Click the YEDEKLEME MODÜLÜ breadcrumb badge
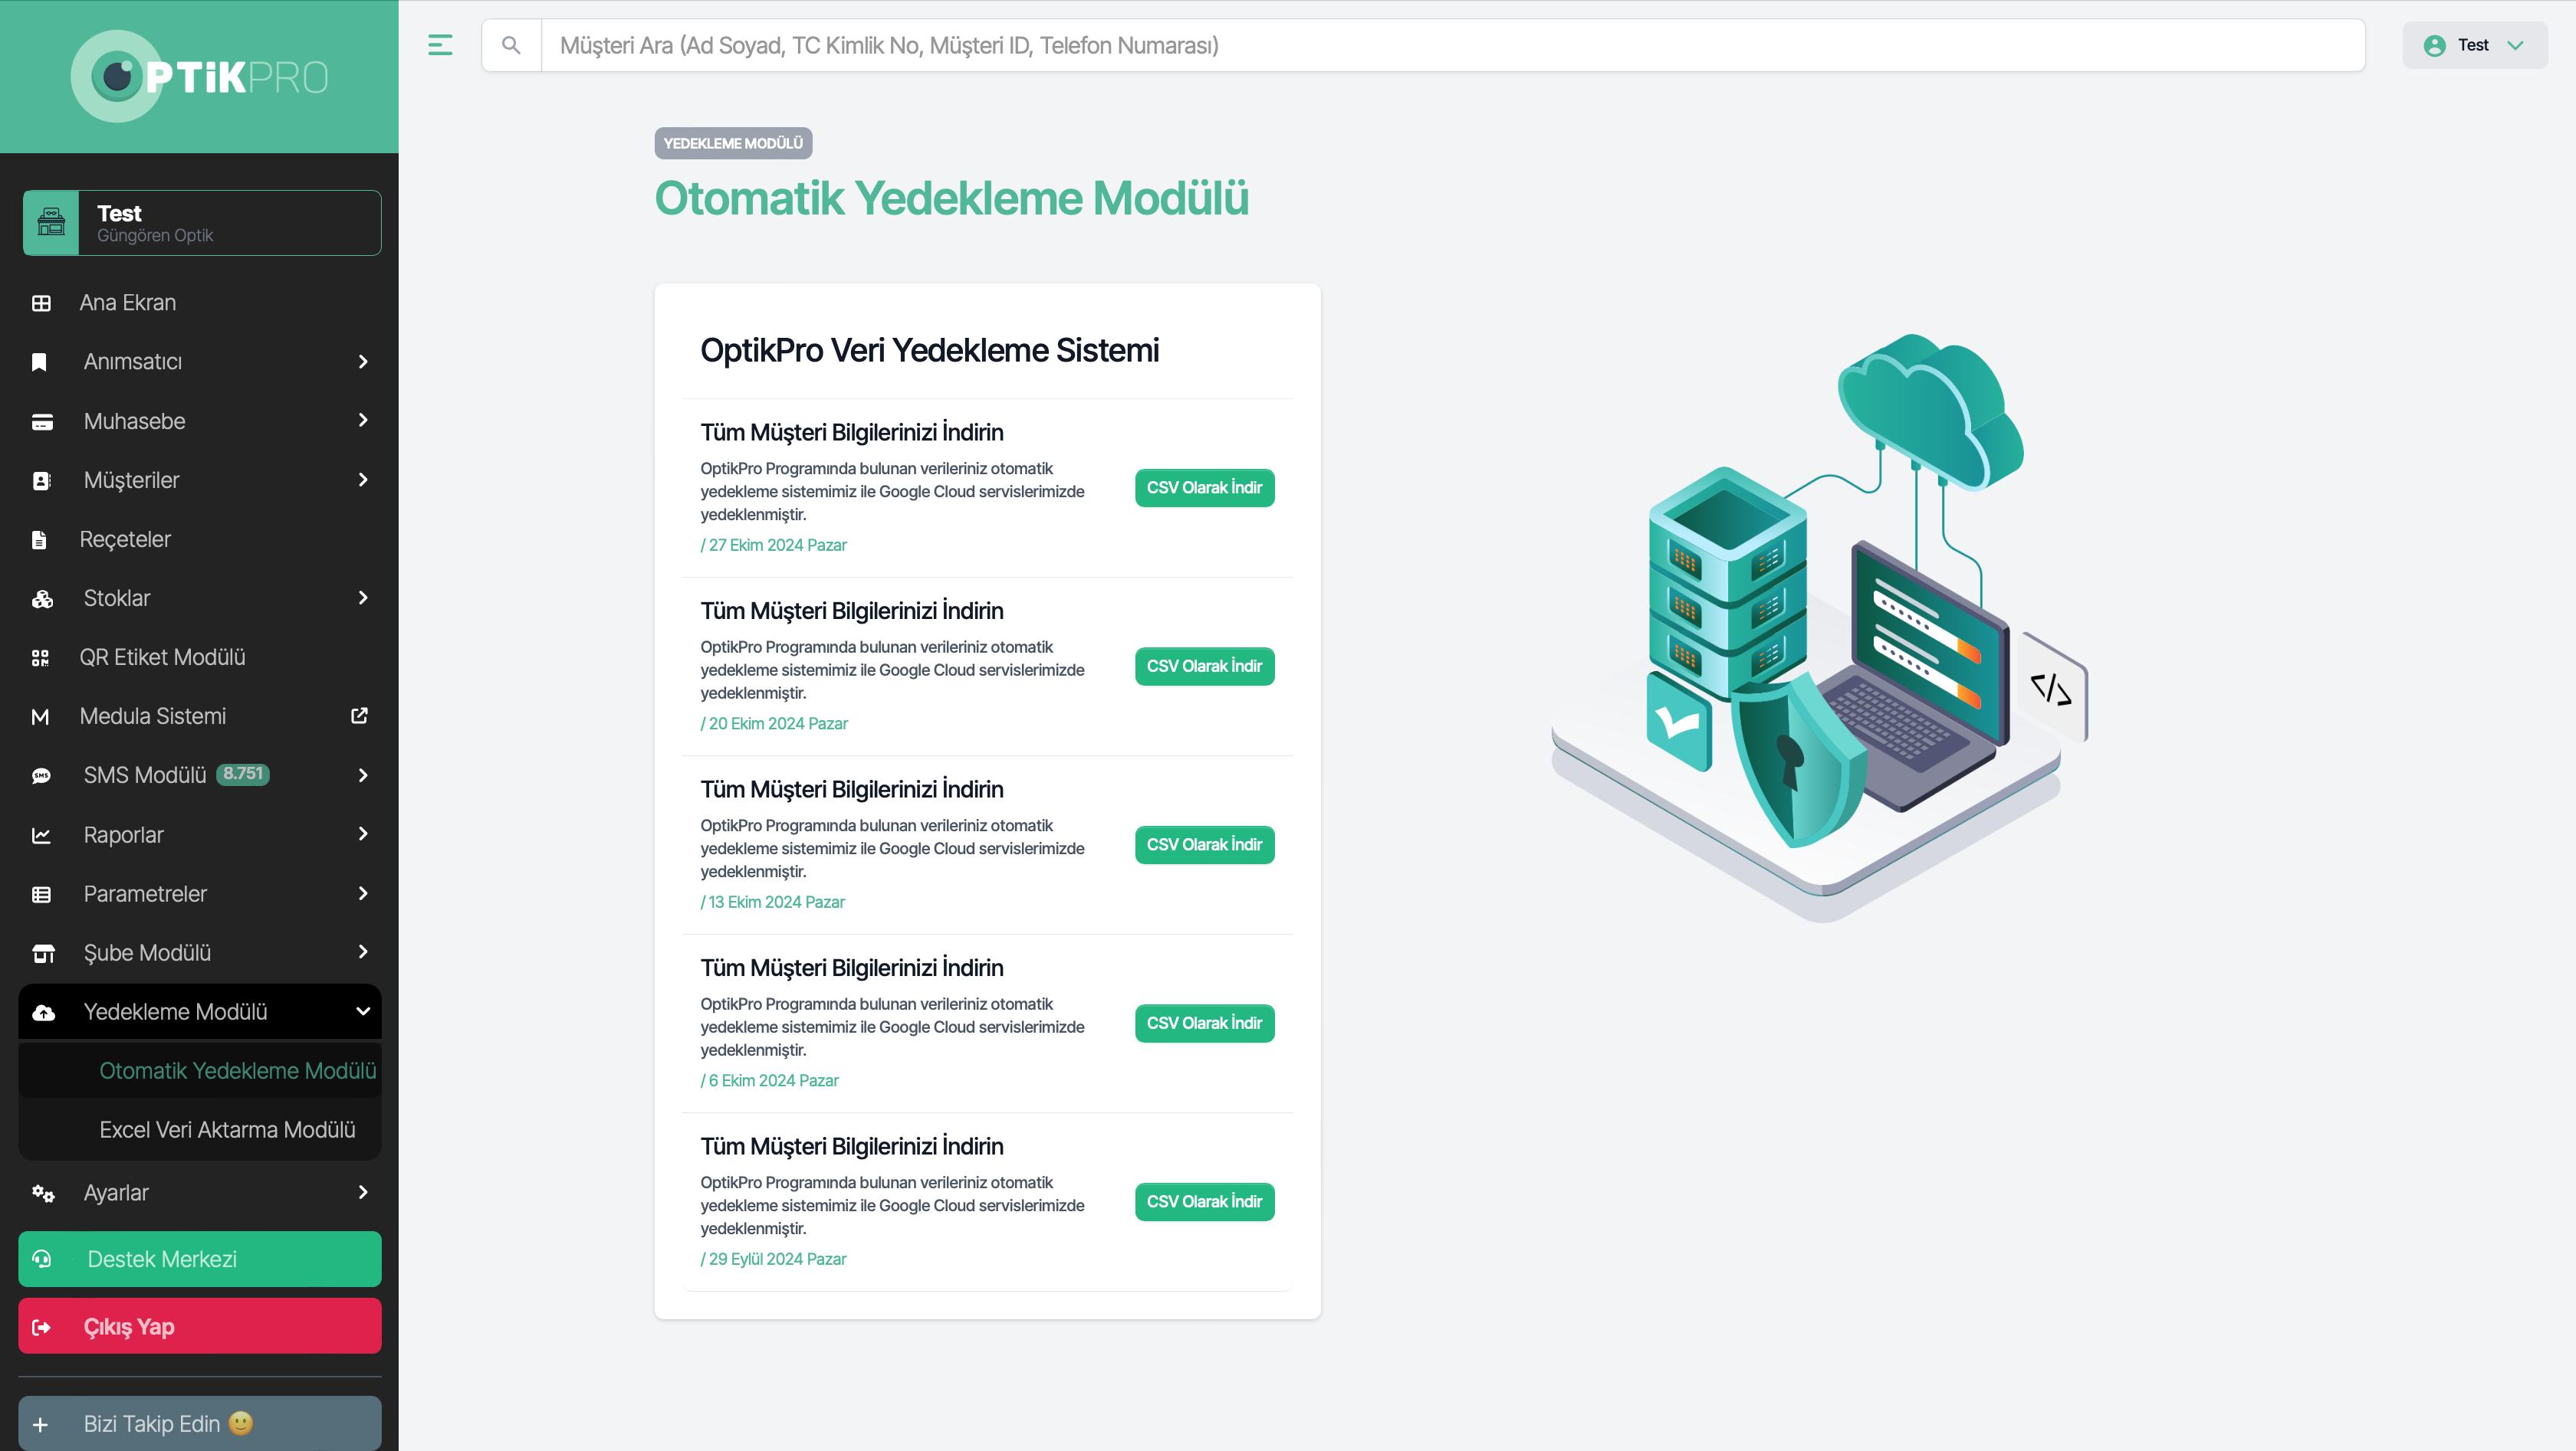This screenshot has width=2576, height=1451. [733, 143]
